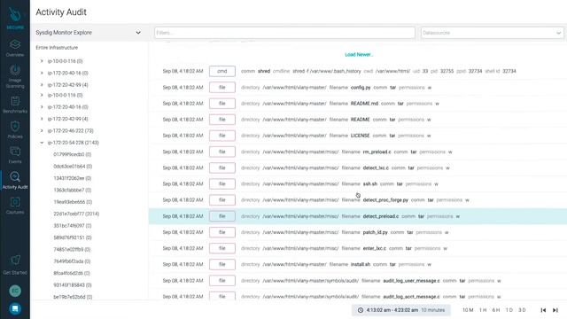
Task: Open the chat support bubble
Action: tap(15, 308)
